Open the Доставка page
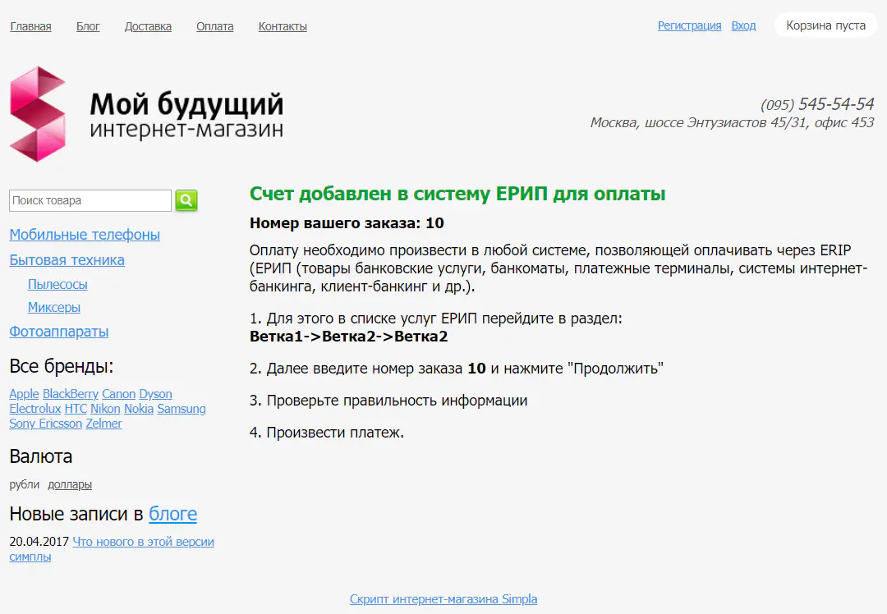The image size is (887, 614). pyautogui.click(x=147, y=25)
